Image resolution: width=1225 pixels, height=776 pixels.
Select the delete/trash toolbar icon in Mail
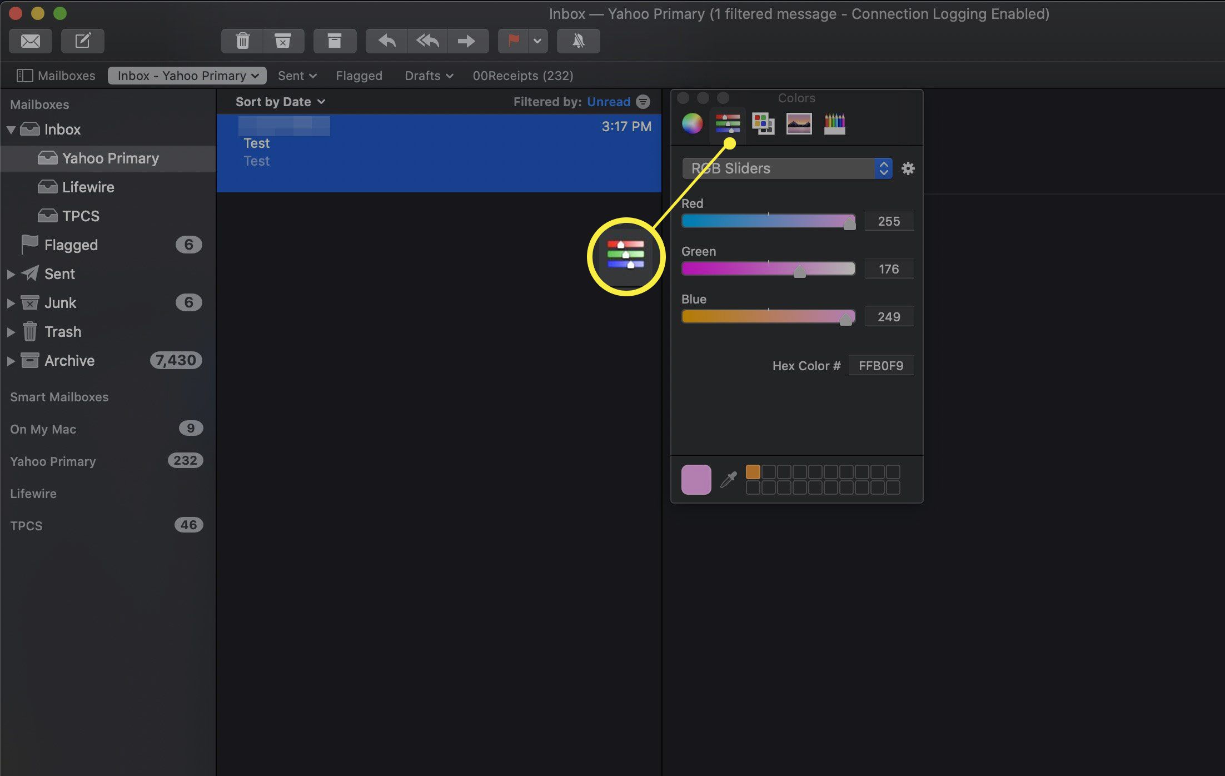[240, 41]
